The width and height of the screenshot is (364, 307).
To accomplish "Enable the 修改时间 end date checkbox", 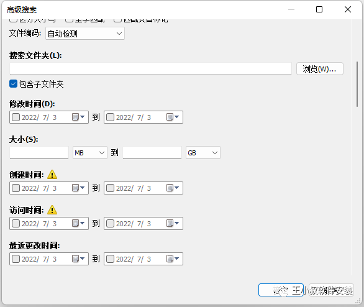I will [x=111, y=117].
